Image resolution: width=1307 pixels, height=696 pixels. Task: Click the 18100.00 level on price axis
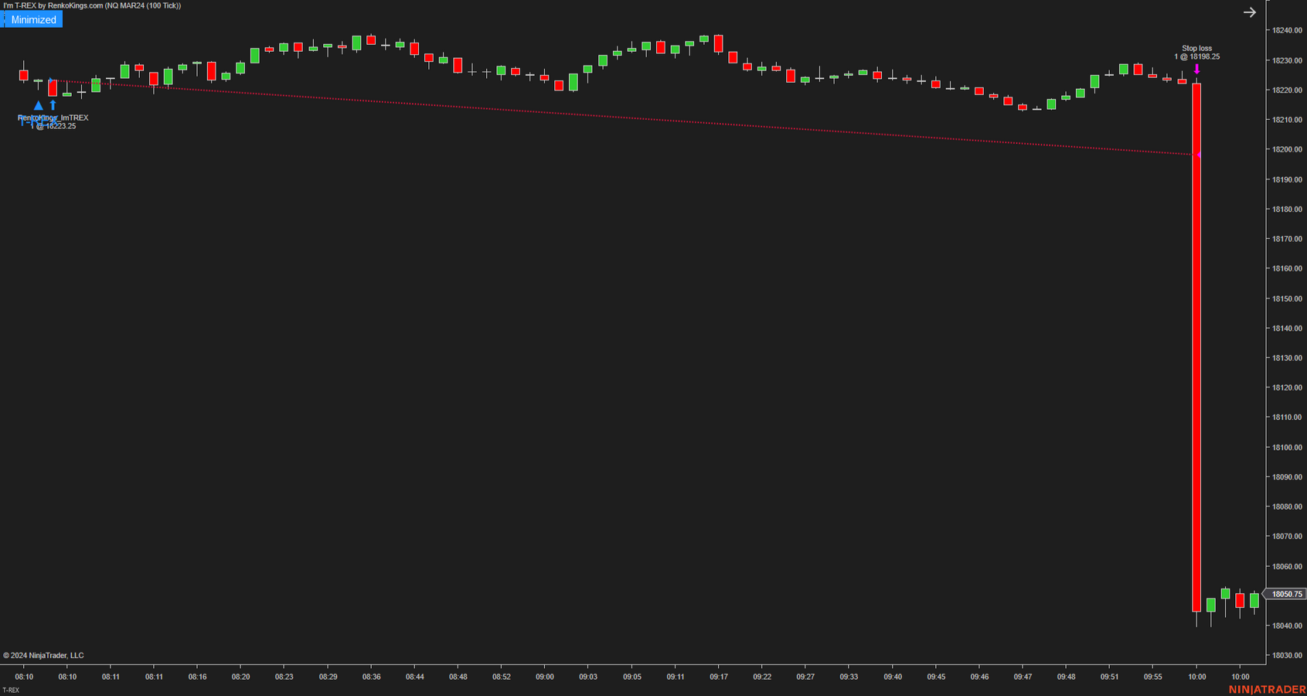(1287, 448)
